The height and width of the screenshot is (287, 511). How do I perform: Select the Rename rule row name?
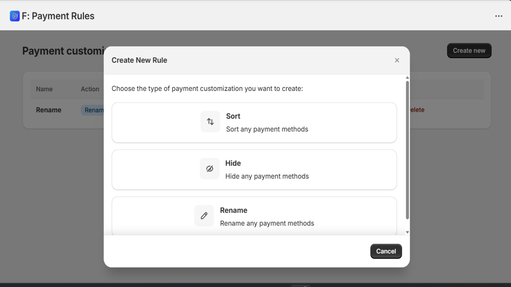[x=49, y=110]
